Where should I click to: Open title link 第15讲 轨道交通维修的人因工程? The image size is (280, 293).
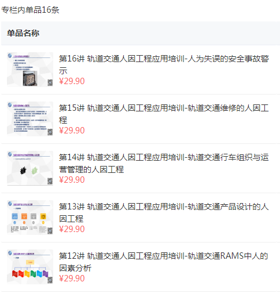click(x=164, y=114)
